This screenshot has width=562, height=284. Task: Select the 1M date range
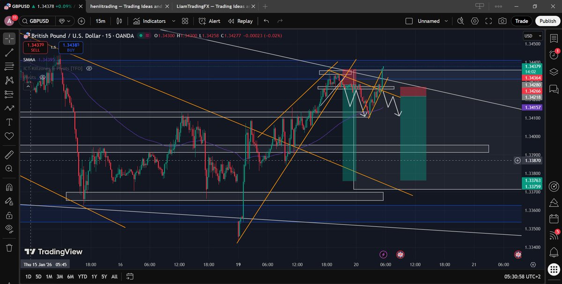(x=49, y=277)
